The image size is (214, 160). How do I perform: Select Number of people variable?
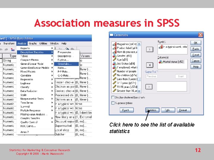125,71
